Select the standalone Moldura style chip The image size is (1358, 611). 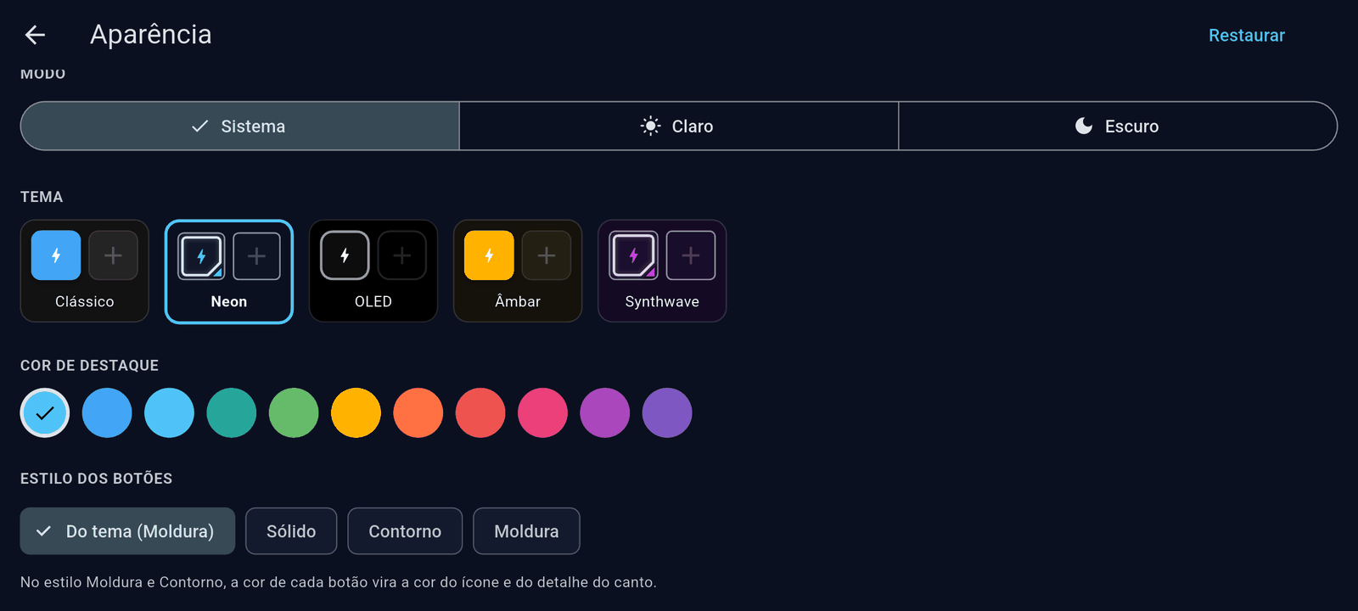pos(526,531)
